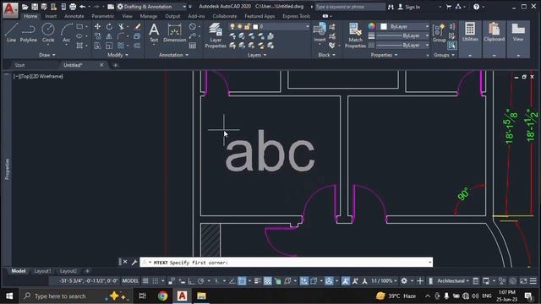Expand the Modify panel
Viewport: 541px width, 304px height.
click(117, 55)
